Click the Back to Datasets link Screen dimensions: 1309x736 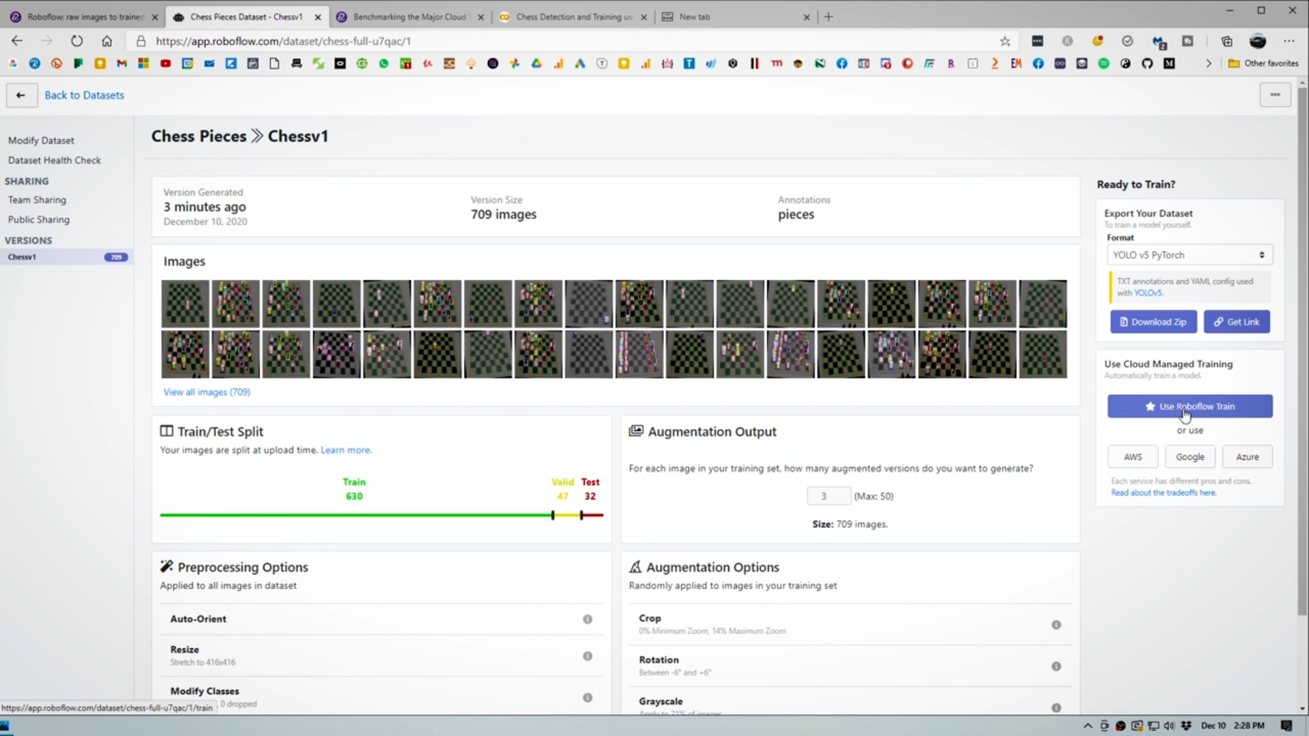(x=85, y=95)
